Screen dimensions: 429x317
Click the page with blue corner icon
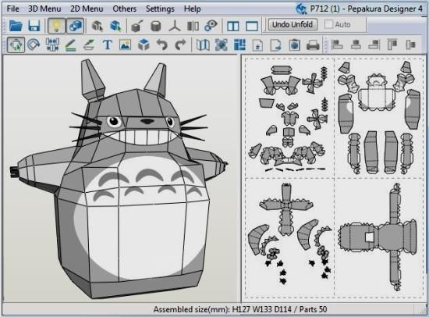point(276,45)
